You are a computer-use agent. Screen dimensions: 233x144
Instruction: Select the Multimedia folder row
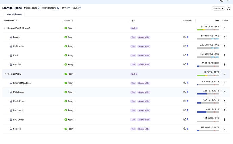(x=116, y=46)
